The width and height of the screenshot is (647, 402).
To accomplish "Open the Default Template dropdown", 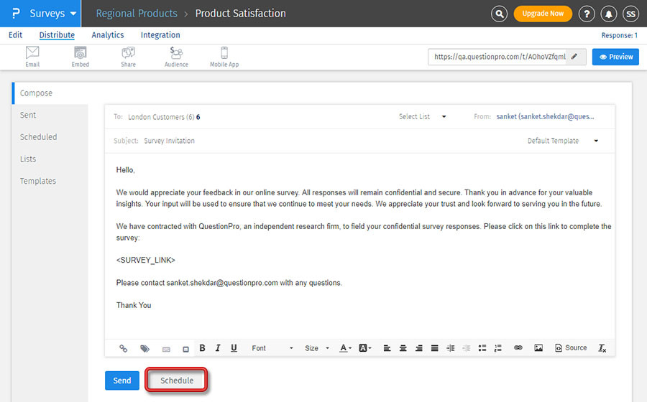I will [x=563, y=141].
